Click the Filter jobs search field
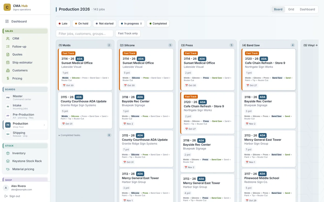This screenshot has width=324, height=202. click(x=85, y=33)
